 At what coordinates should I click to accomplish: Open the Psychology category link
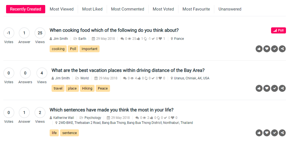click(93, 118)
